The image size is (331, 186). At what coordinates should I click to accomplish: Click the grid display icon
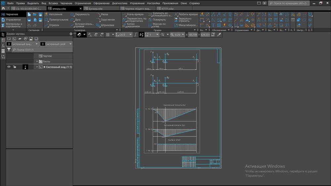point(108,35)
